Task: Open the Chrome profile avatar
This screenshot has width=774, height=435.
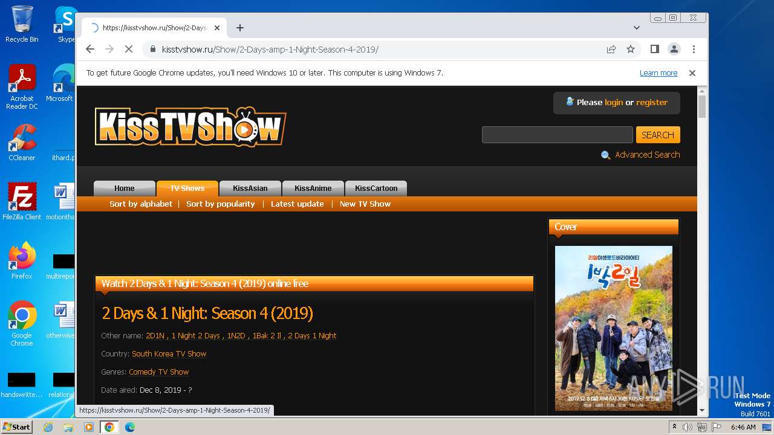Action: point(674,50)
